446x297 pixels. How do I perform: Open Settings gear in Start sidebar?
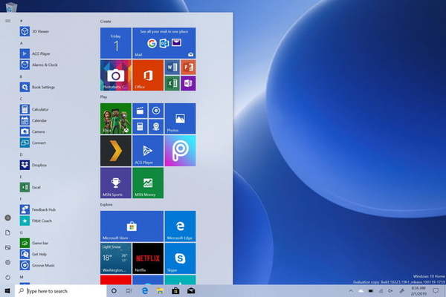click(x=7, y=262)
